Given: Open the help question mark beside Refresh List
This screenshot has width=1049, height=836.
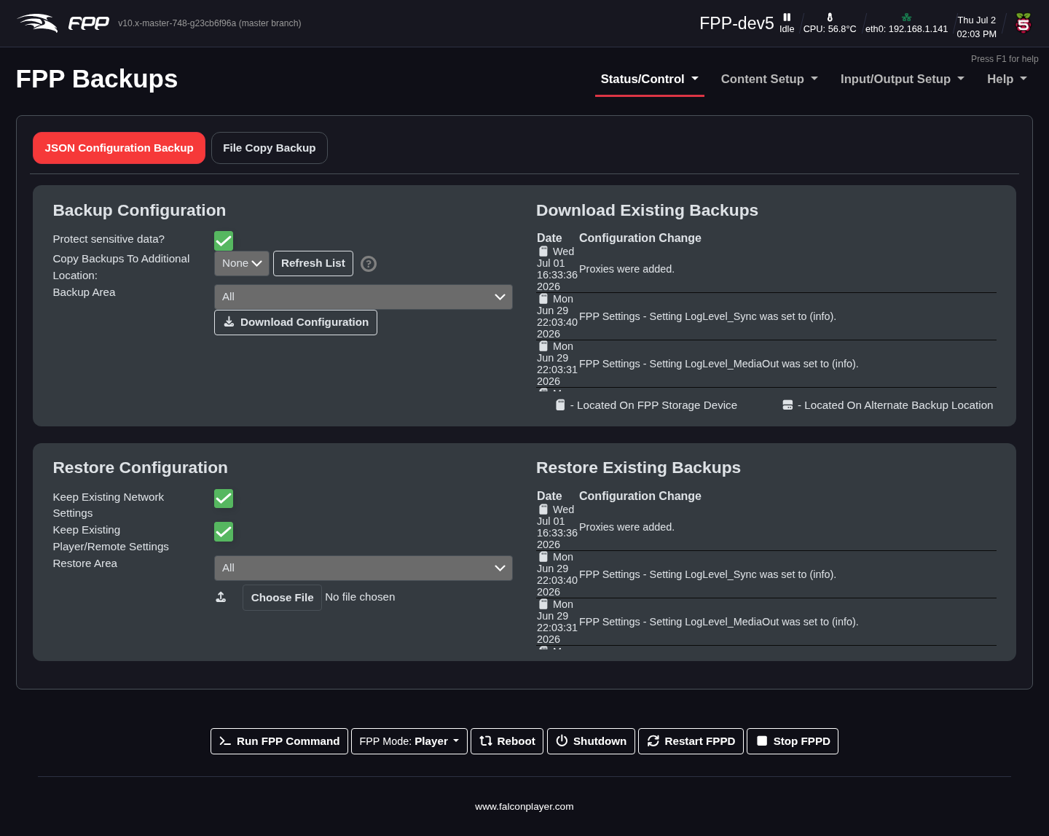Looking at the screenshot, I should coord(369,264).
